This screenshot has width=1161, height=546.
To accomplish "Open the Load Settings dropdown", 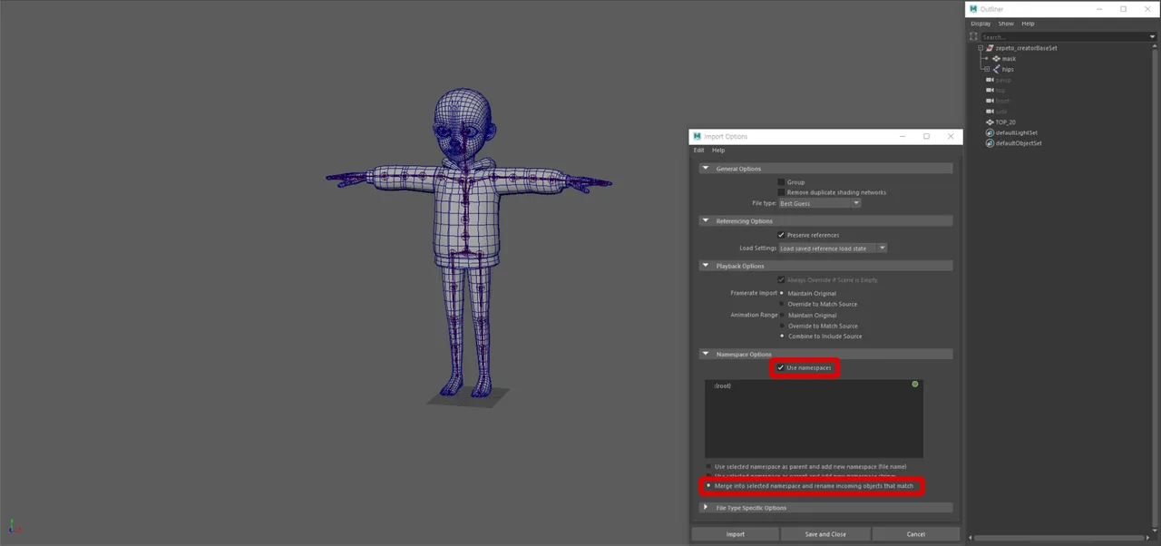I will (881, 248).
